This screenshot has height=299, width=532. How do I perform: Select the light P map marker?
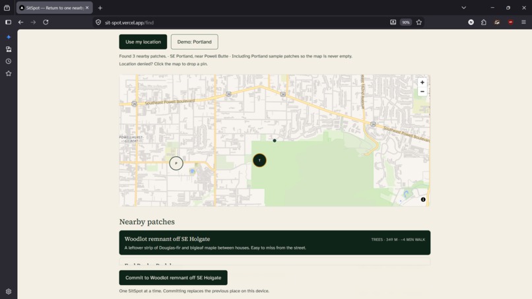(176, 163)
